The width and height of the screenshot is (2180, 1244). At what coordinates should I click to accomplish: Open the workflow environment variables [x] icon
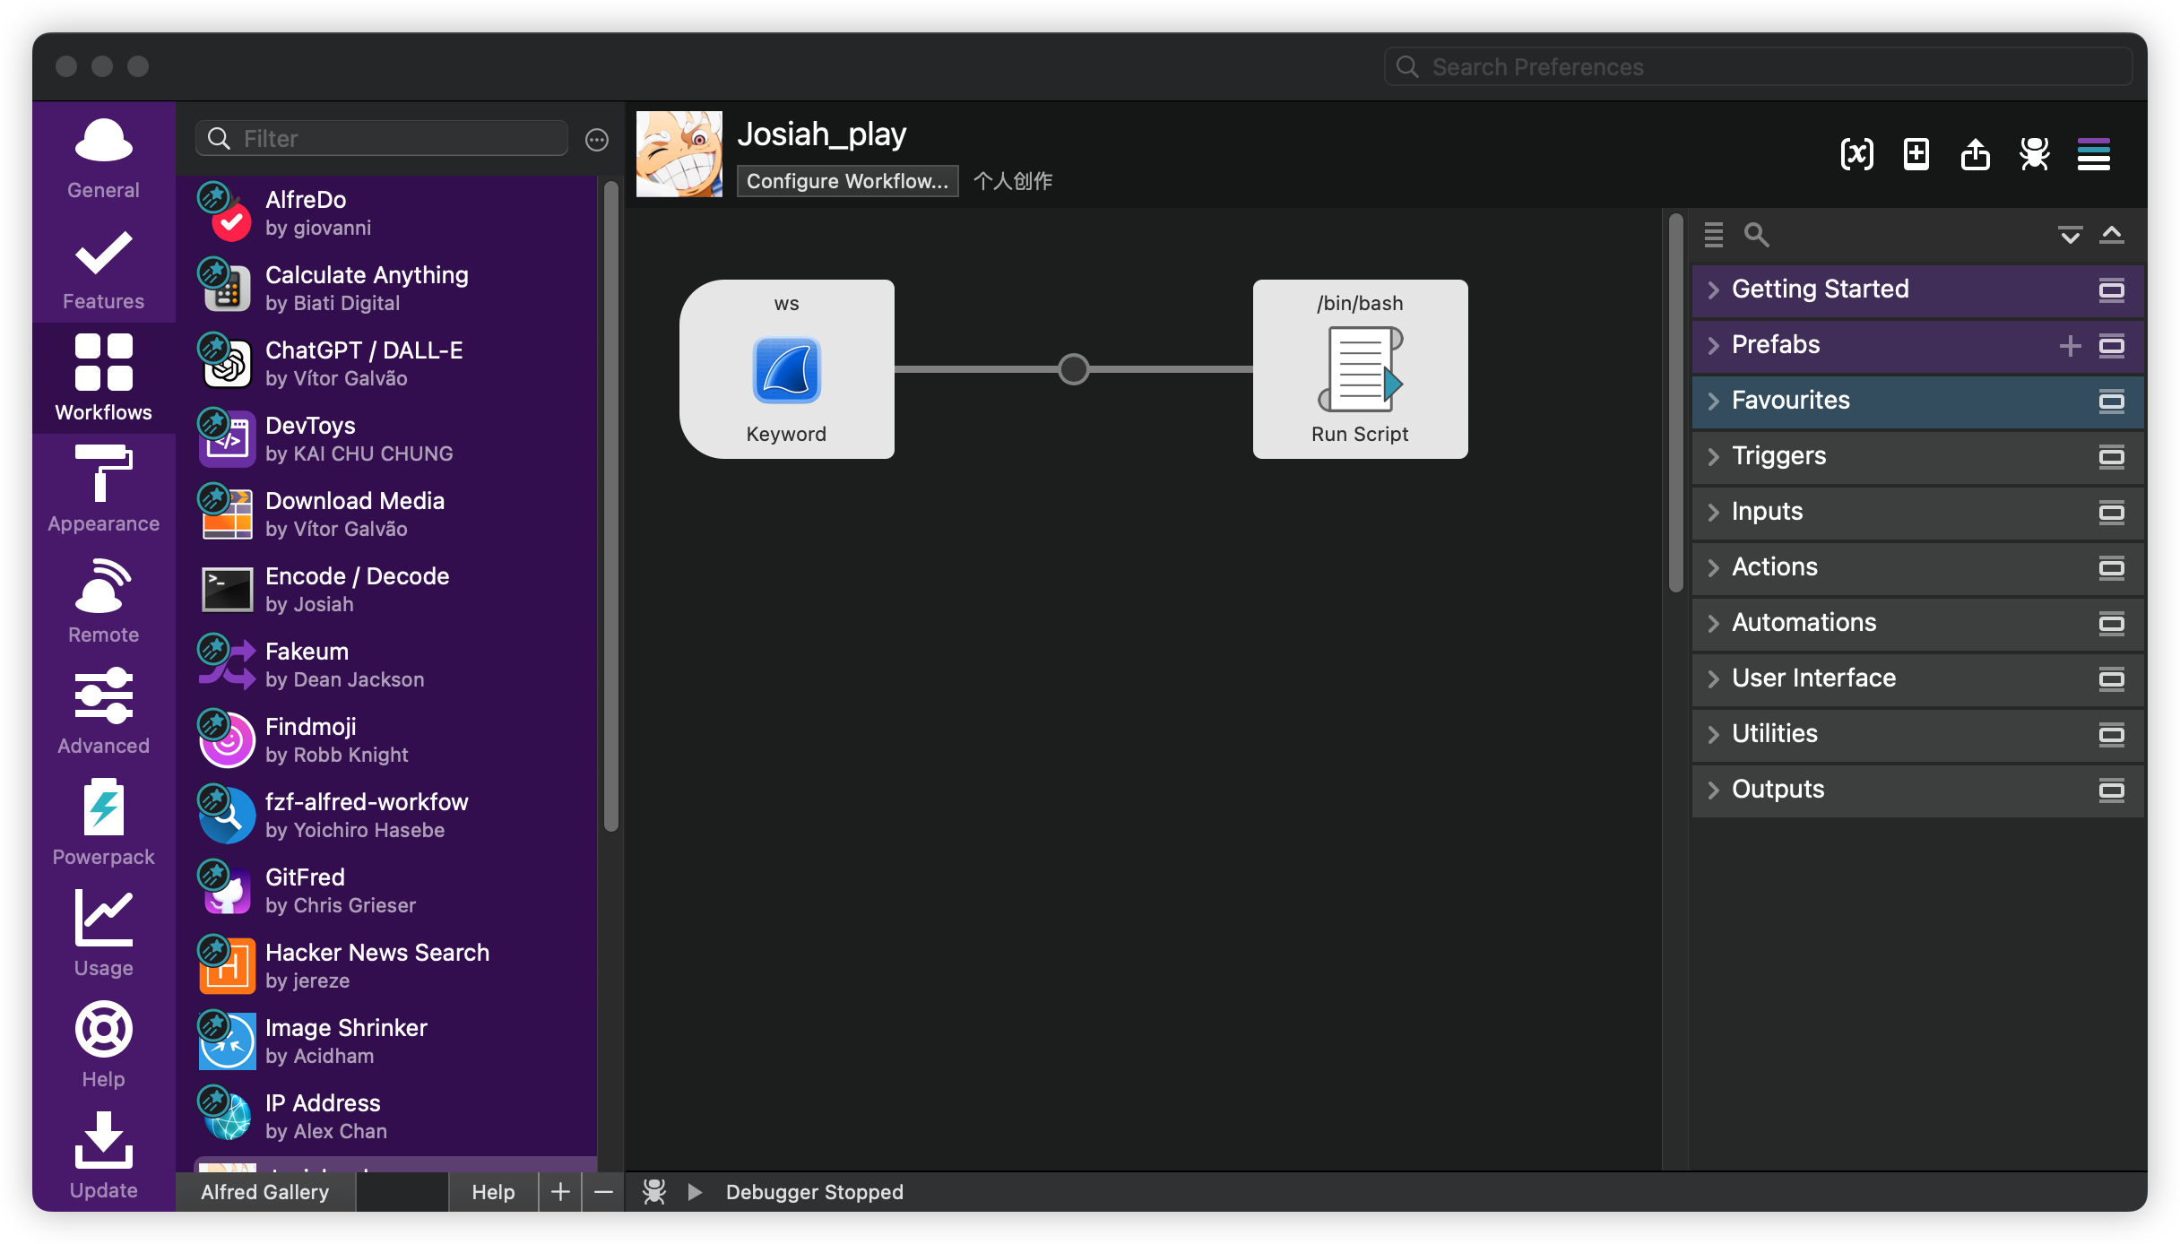pyautogui.click(x=1856, y=154)
